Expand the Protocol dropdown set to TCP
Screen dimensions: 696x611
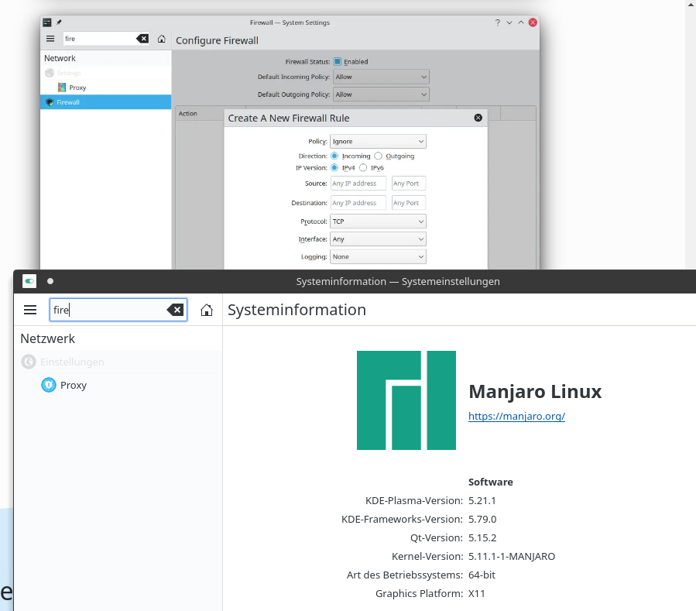click(x=378, y=221)
